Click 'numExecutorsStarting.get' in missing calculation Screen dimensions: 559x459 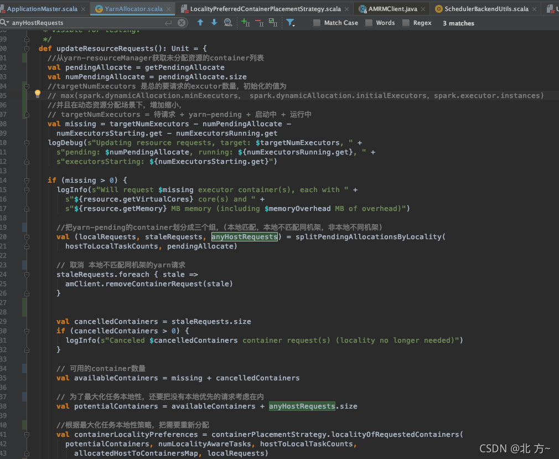(110, 133)
